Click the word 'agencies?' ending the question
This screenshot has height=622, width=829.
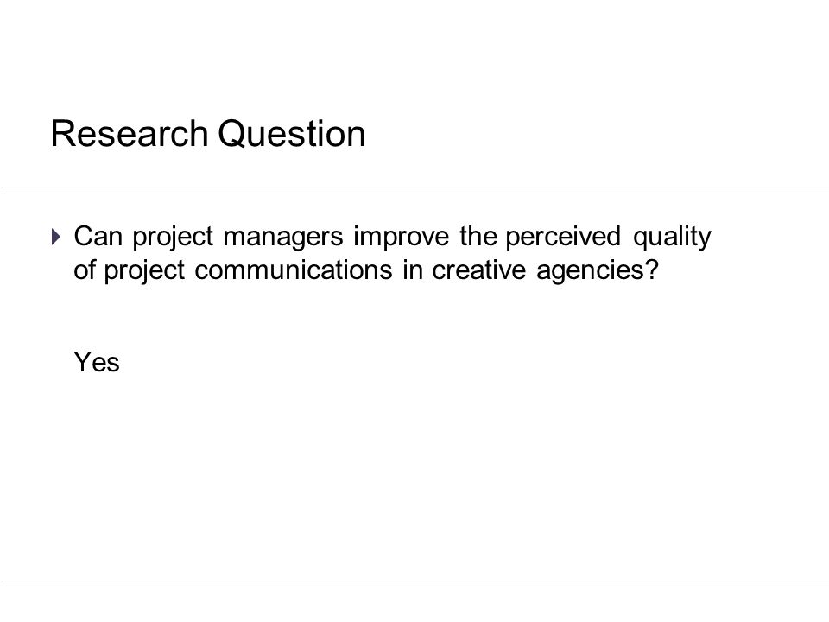[x=598, y=270]
